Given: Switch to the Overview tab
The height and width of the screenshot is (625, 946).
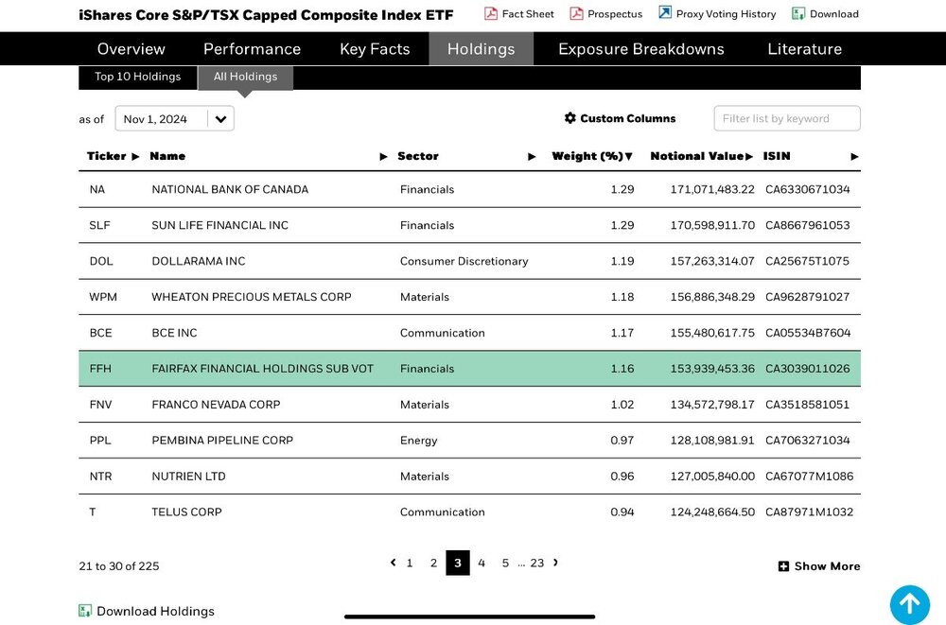Looking at the screenshot, I should tap(131, 49).
